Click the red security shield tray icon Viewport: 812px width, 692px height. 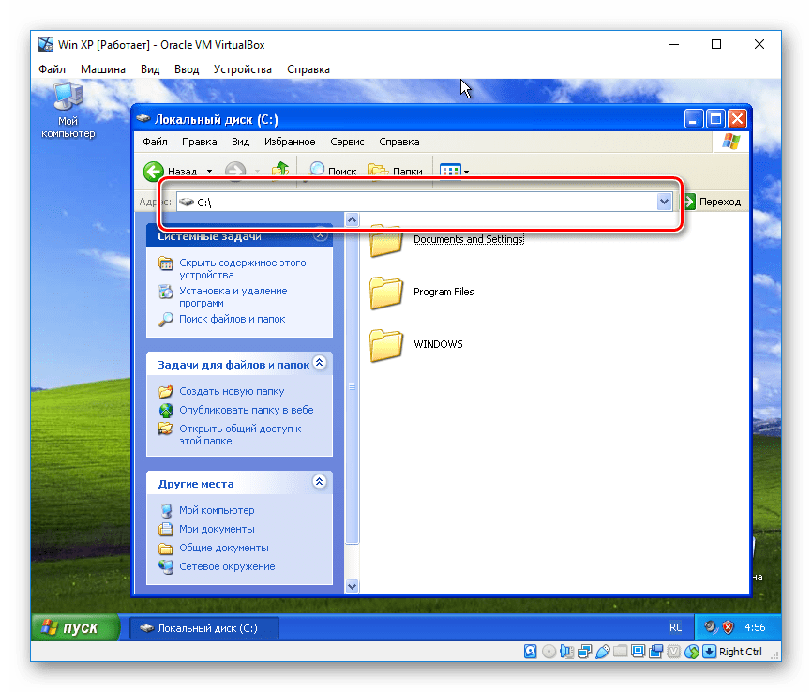(728, 627)
